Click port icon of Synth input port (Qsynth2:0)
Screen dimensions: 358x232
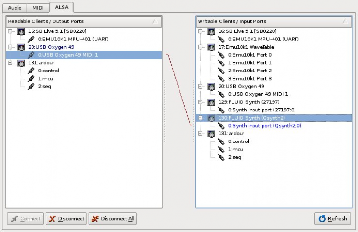tap(221, 126)
